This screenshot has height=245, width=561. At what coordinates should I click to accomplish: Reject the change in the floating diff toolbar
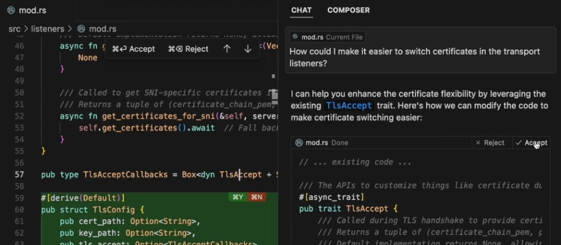click(x=188, y=49)
